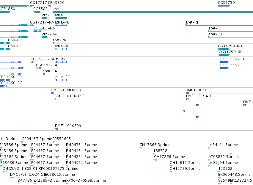Select protein CG31860-PC
This screenshot has height=185, width=253.
click(x=11, y=83)
